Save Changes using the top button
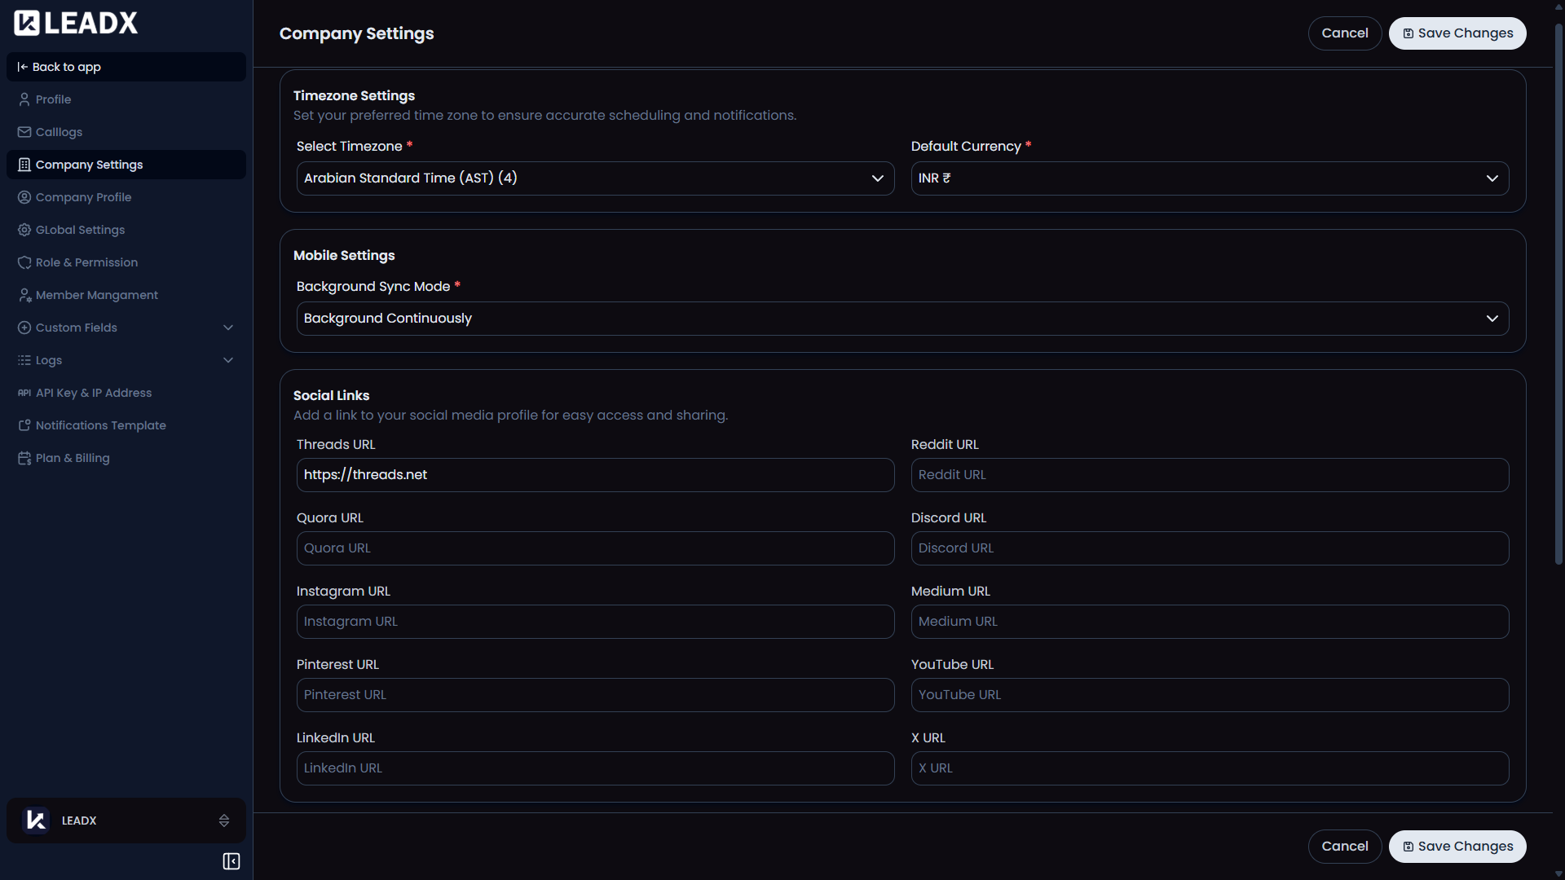Image resolution: width=1565 pixels, height=880 pixels. point(1457,33)
